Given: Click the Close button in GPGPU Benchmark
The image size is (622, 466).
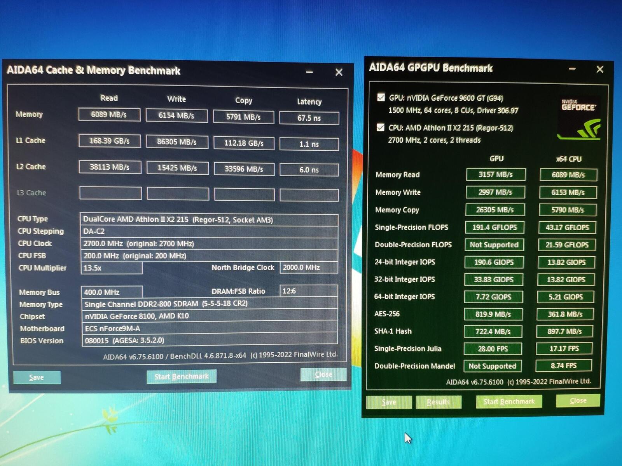Looking at the screenshot, I should coord(578,400).
